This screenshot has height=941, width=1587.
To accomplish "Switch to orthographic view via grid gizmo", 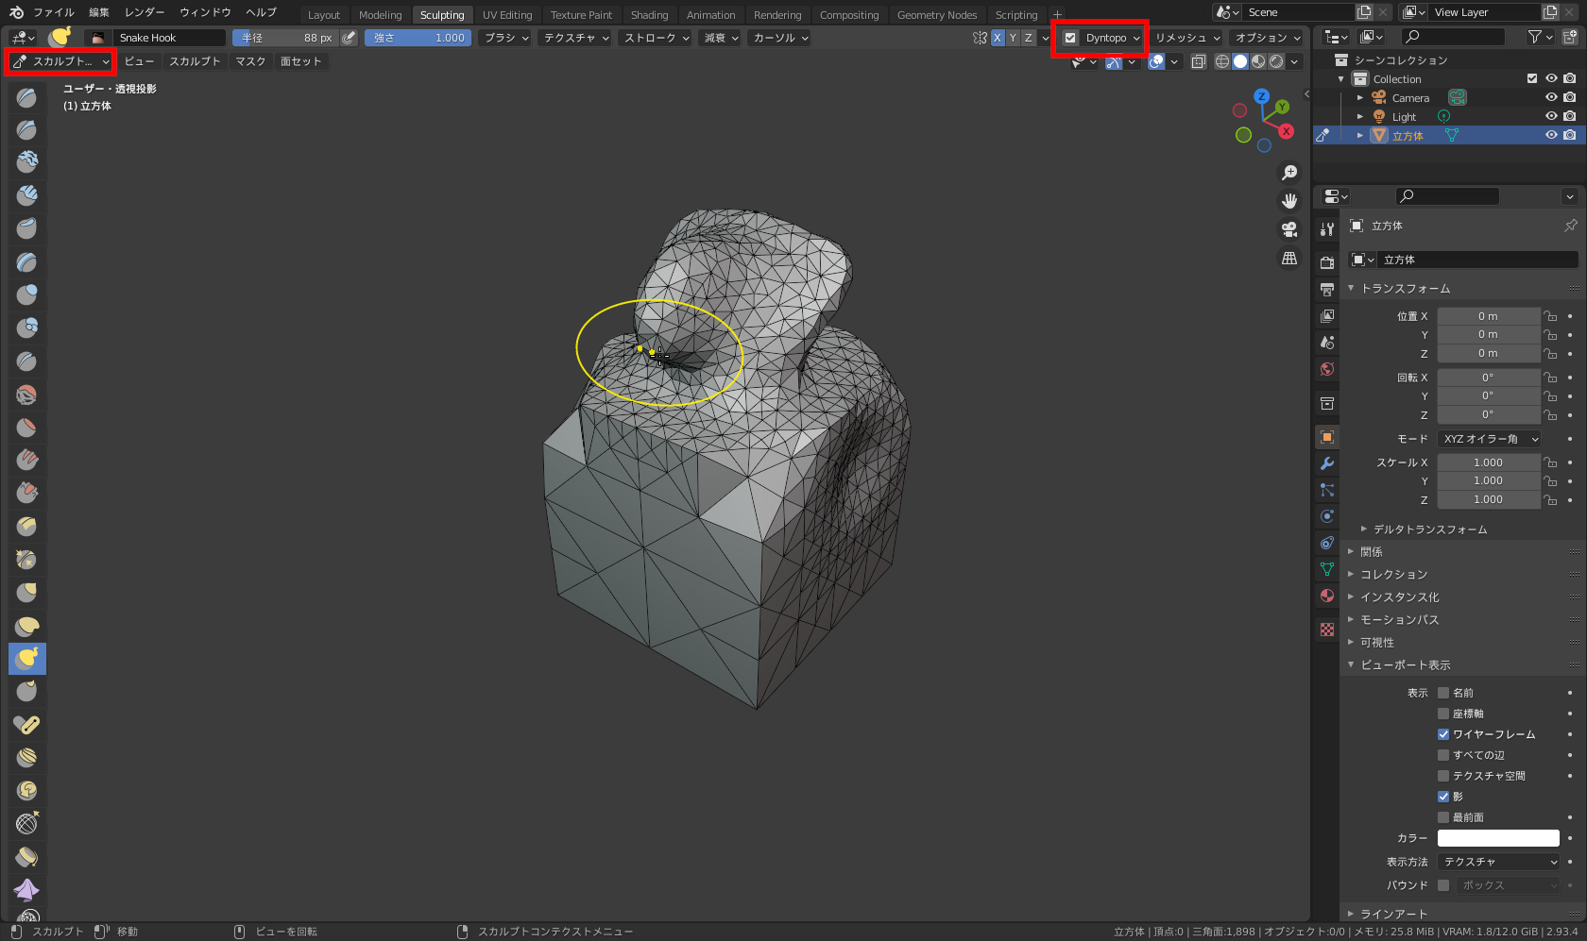I will [1288, 258].
